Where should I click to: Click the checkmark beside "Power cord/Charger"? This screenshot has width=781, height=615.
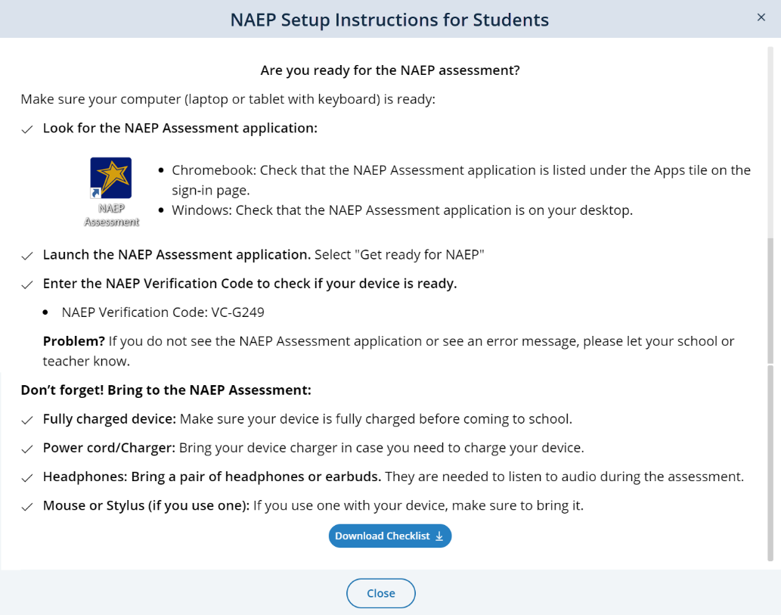[x=27, y=449]
